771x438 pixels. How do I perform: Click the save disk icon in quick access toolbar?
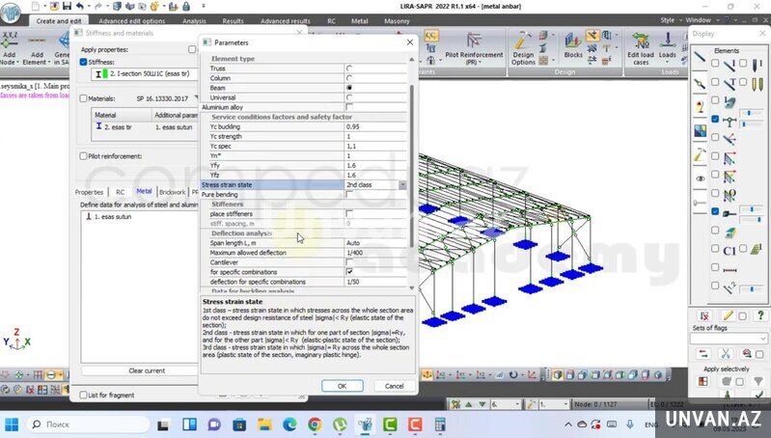click(x=67, y=6)
